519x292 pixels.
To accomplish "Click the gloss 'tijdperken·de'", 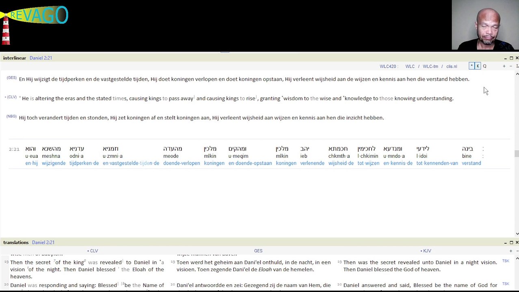I will 84,163.
